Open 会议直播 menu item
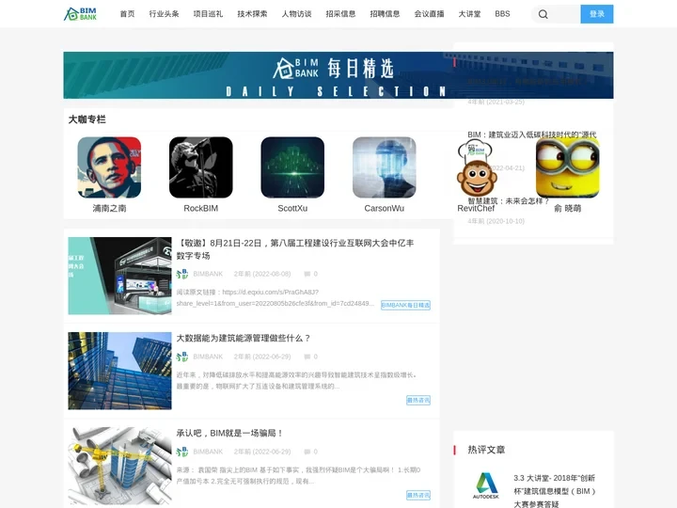 coord(429,14)
